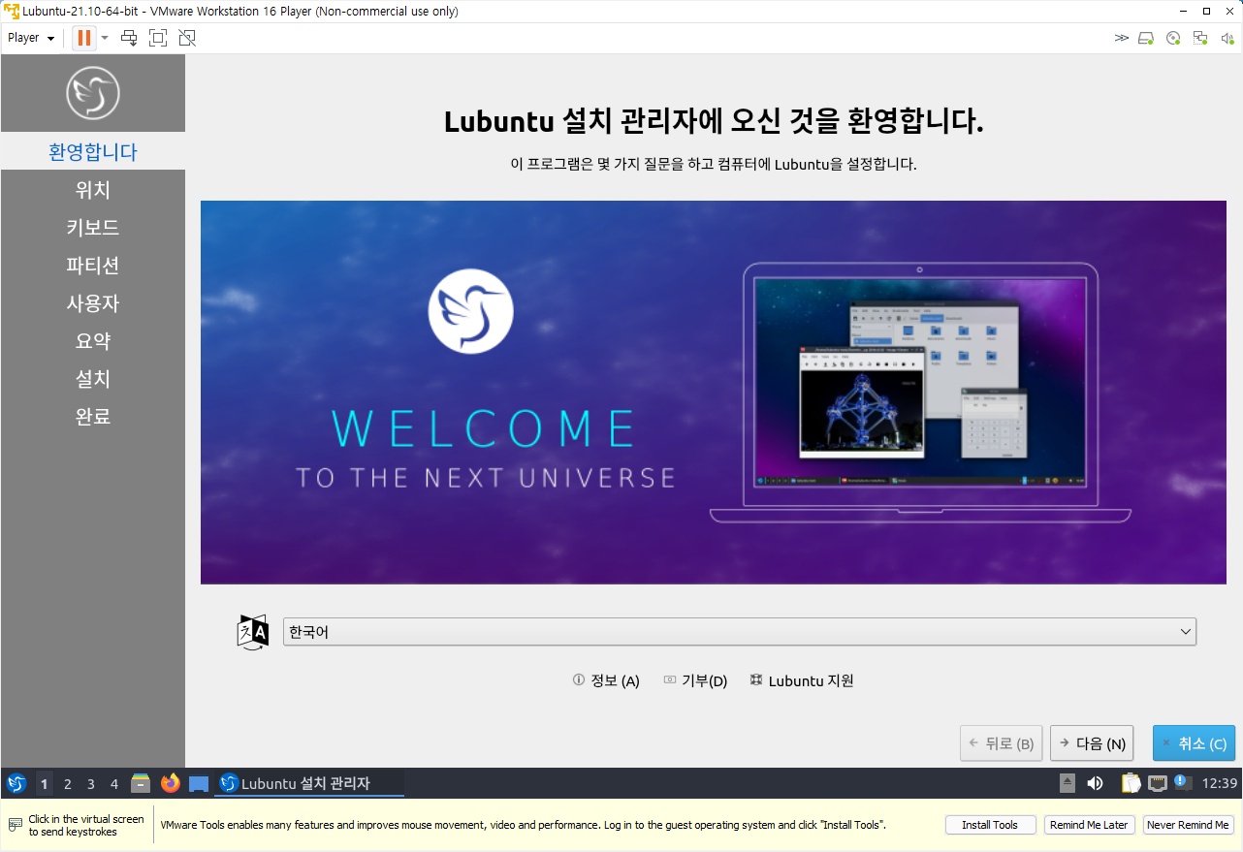Open the volume control tray icon

(x=1096, y=783)
